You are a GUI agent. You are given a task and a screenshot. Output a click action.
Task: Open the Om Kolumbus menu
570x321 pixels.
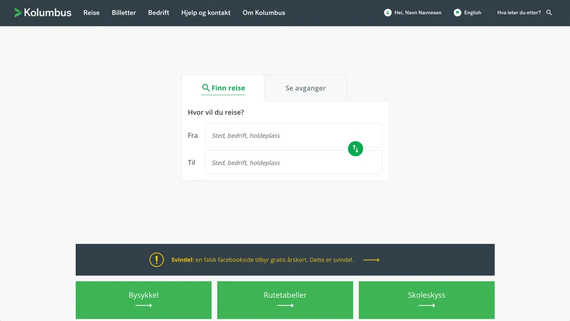264,13
